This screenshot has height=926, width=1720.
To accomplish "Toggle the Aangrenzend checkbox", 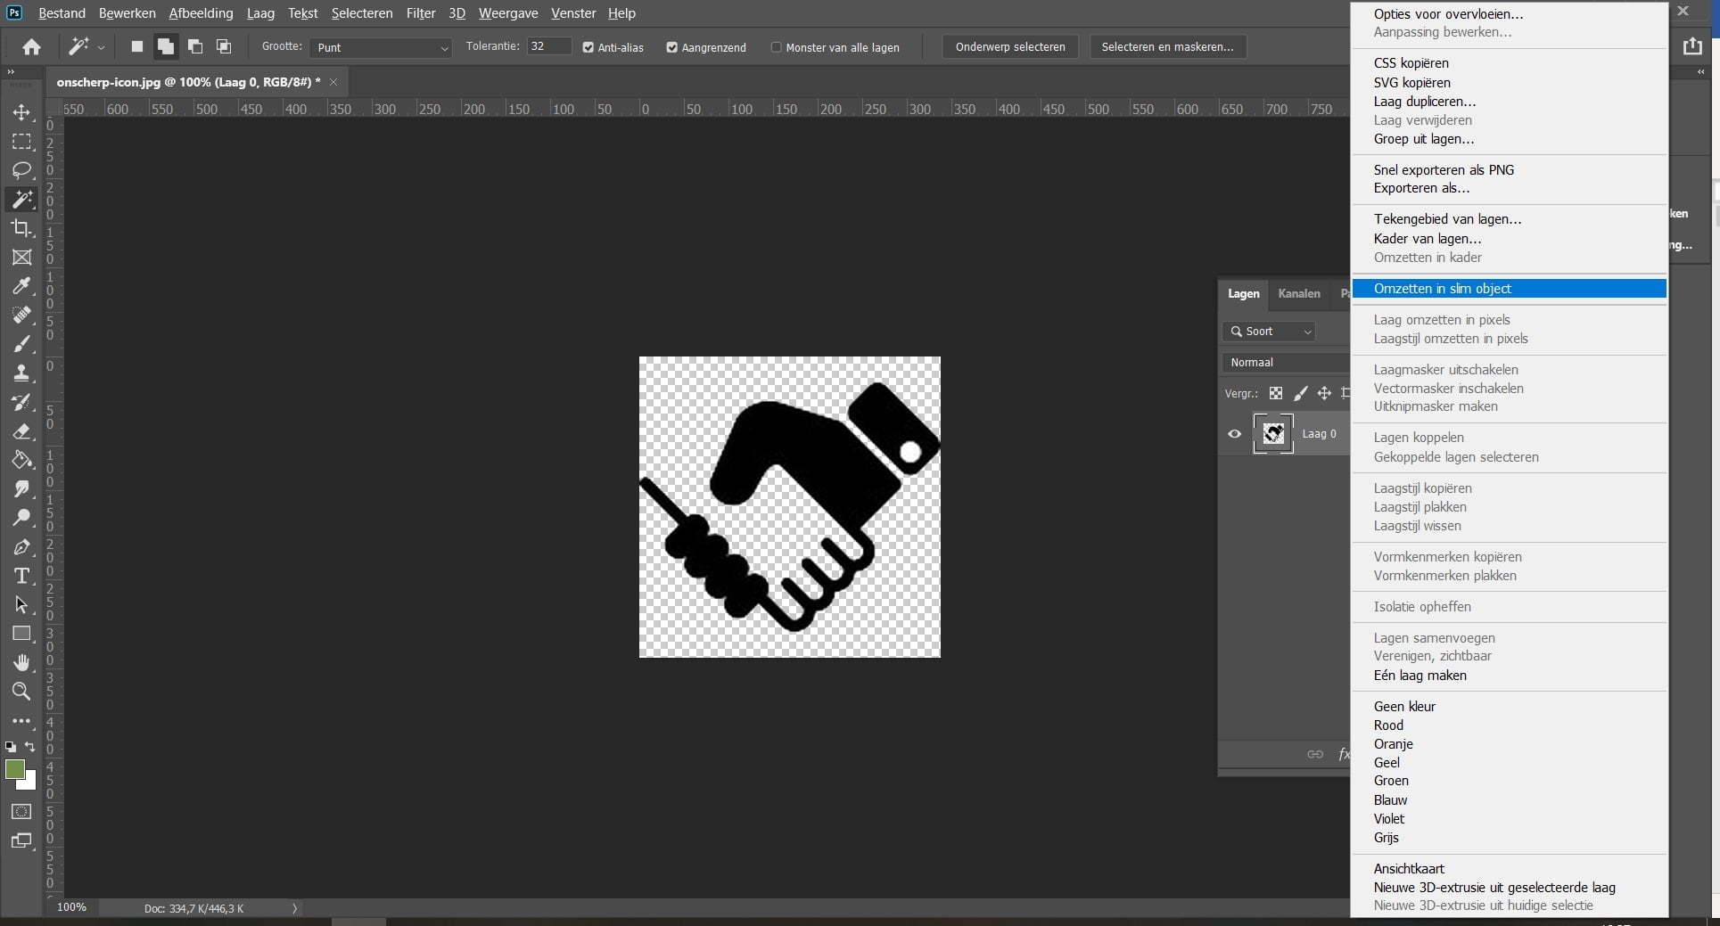I will click(672, 47).
